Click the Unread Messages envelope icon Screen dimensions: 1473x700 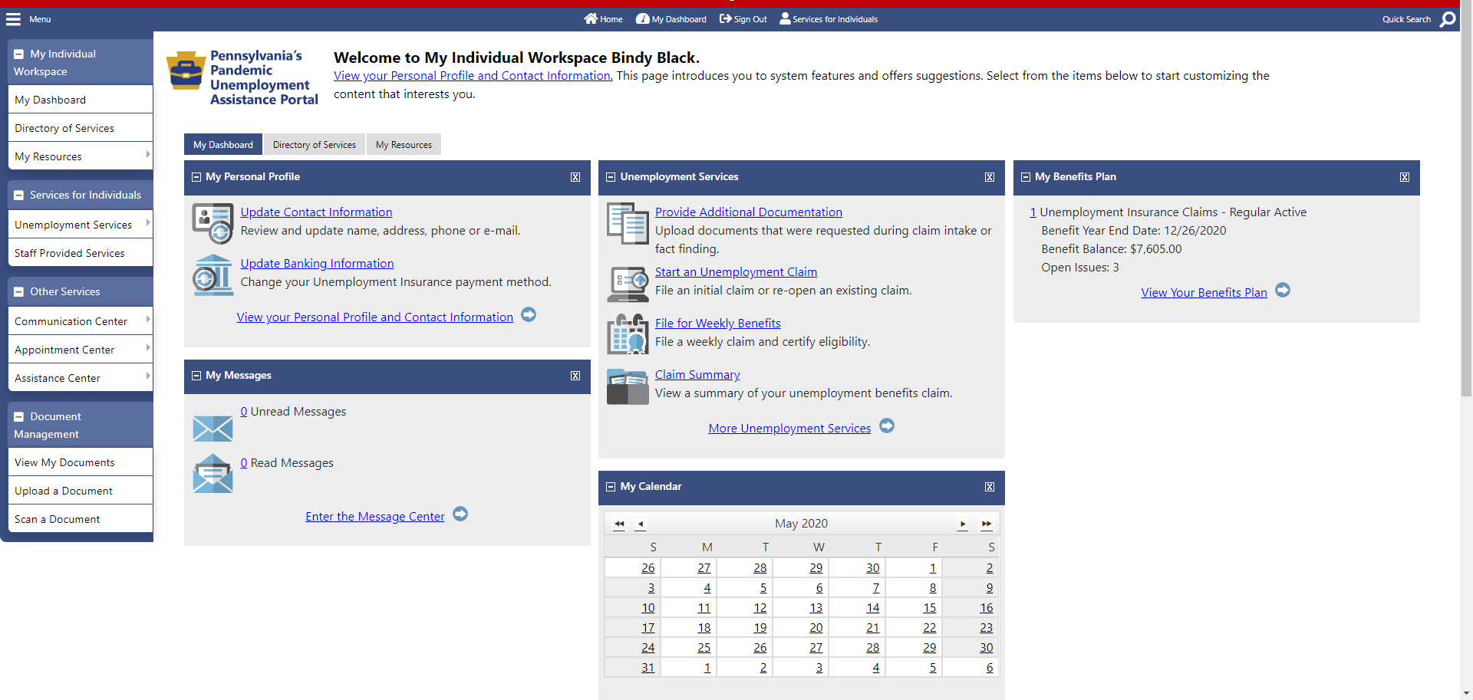click(213, 428)
